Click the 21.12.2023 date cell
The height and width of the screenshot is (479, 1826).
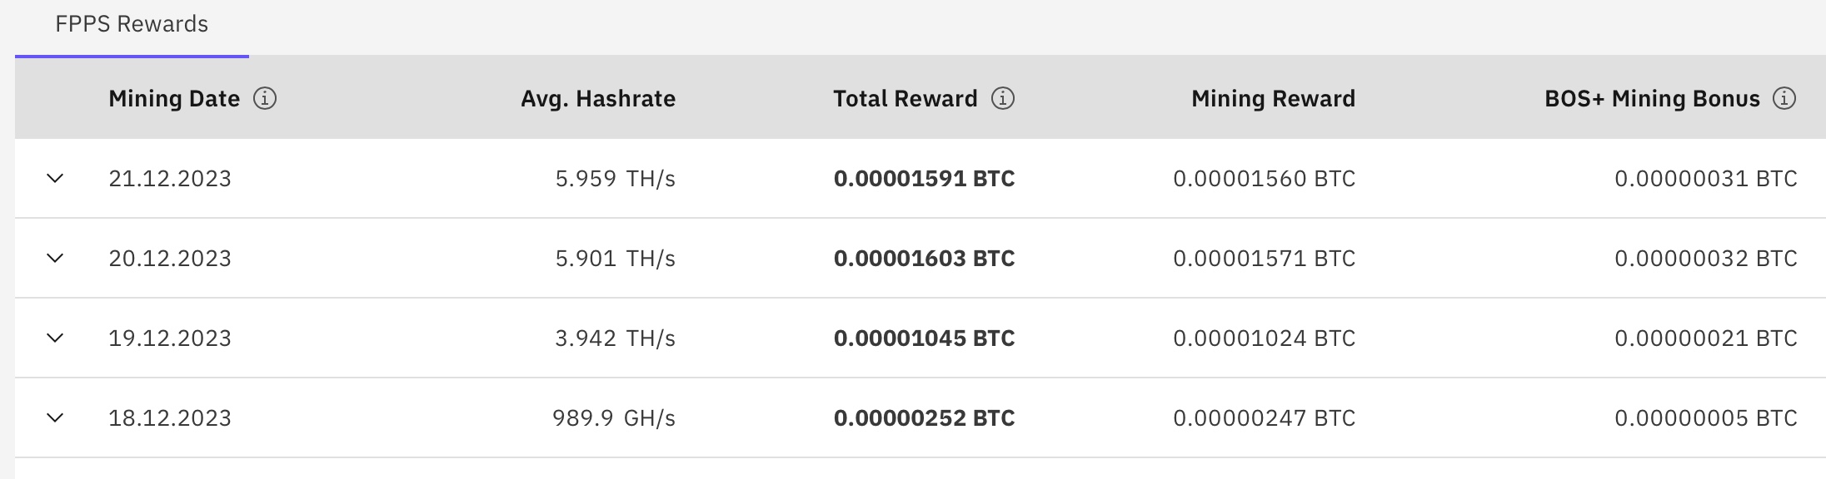170,179
